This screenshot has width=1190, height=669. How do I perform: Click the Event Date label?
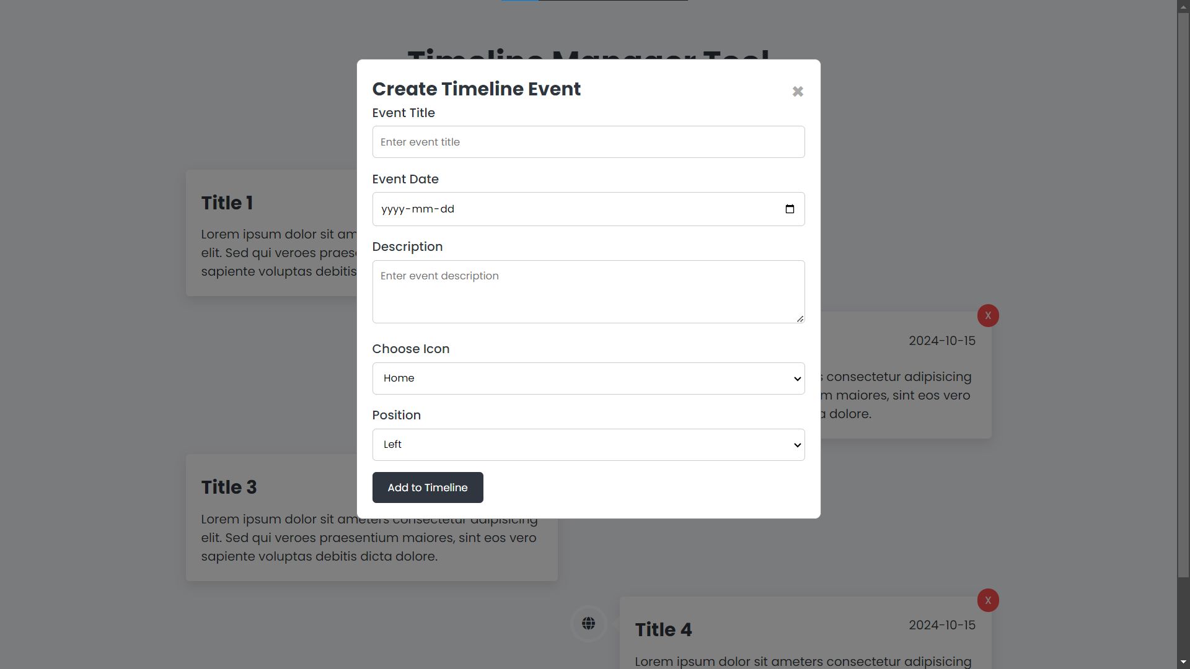coord(405,180)
